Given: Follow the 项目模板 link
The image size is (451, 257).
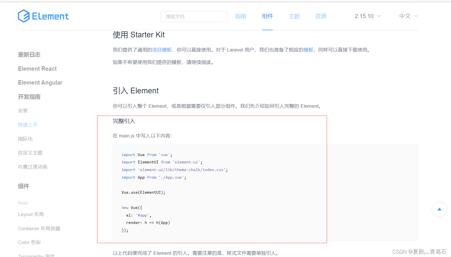Looking at the screenshot, I should [x=162, y=50].
